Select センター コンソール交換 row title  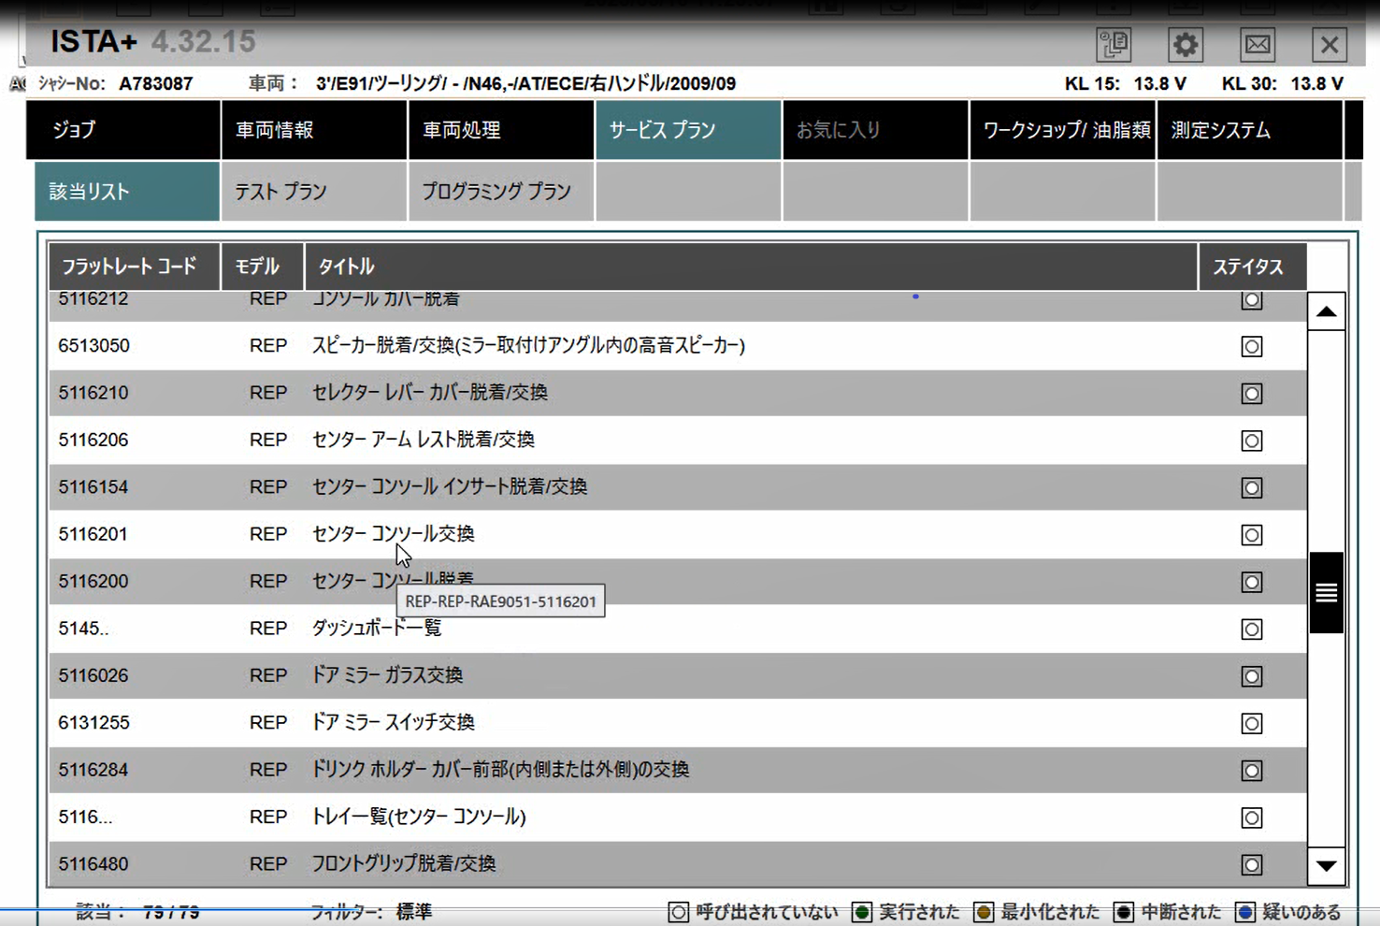393,534
